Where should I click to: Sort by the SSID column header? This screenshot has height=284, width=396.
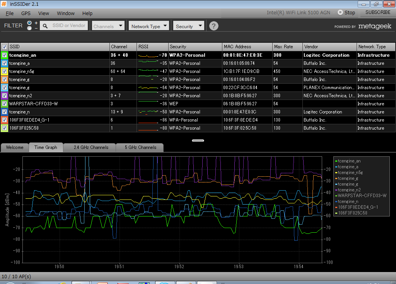pos(59,47)
